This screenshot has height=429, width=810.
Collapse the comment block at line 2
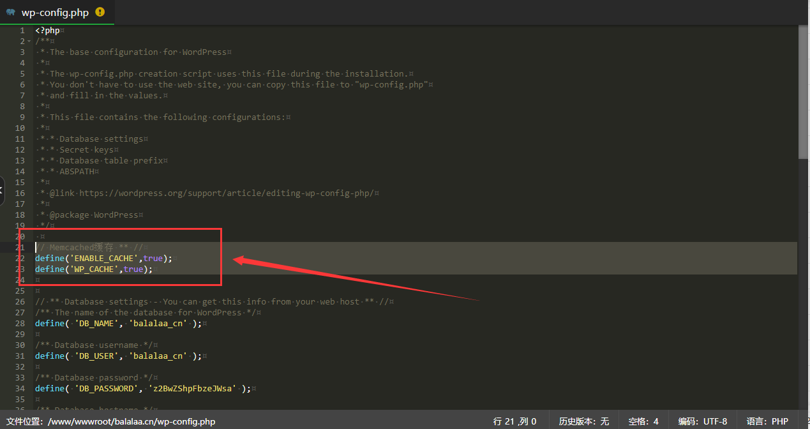(30, 41)
